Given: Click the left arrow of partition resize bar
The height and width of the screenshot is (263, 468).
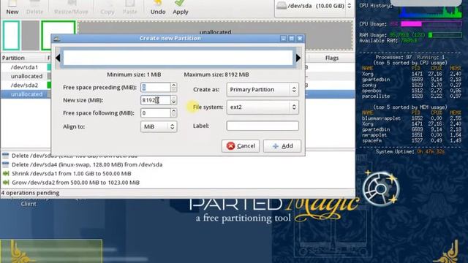Looking at the screenshot, I should (58, 58).
